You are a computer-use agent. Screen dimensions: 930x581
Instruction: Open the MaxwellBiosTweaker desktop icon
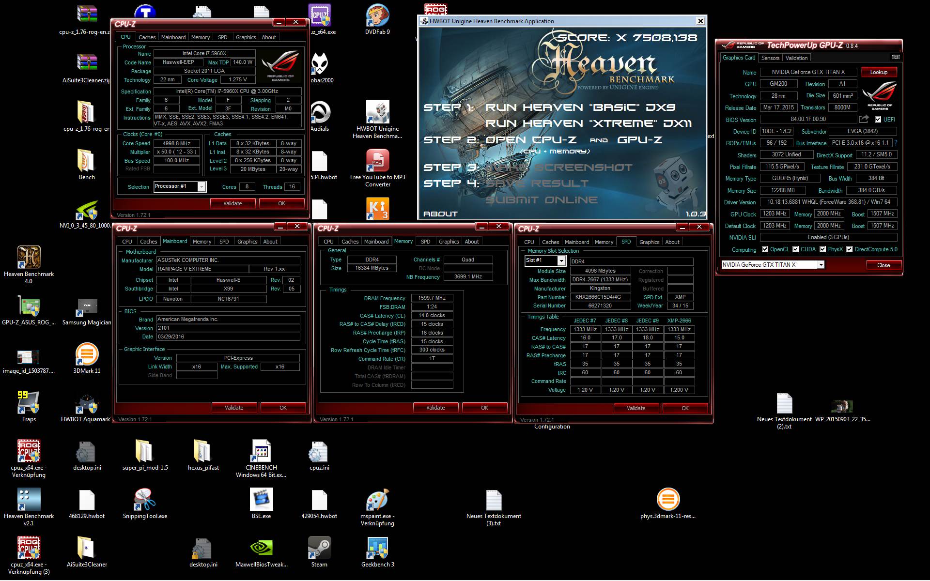tap(261, 548)
